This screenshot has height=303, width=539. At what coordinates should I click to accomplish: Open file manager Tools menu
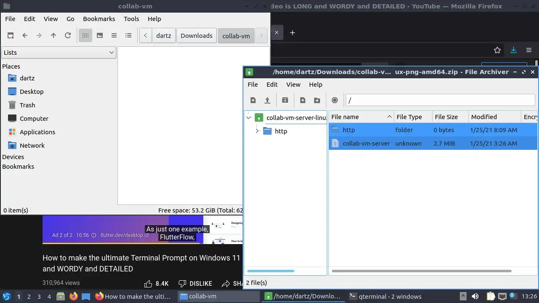(x=131, y=19)
